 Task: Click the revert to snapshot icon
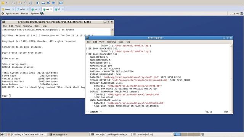(x=26, y=3)
